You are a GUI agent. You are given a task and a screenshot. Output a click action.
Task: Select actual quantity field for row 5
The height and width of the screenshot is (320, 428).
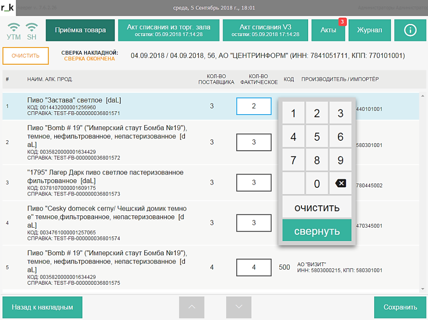tap(253, 267)
